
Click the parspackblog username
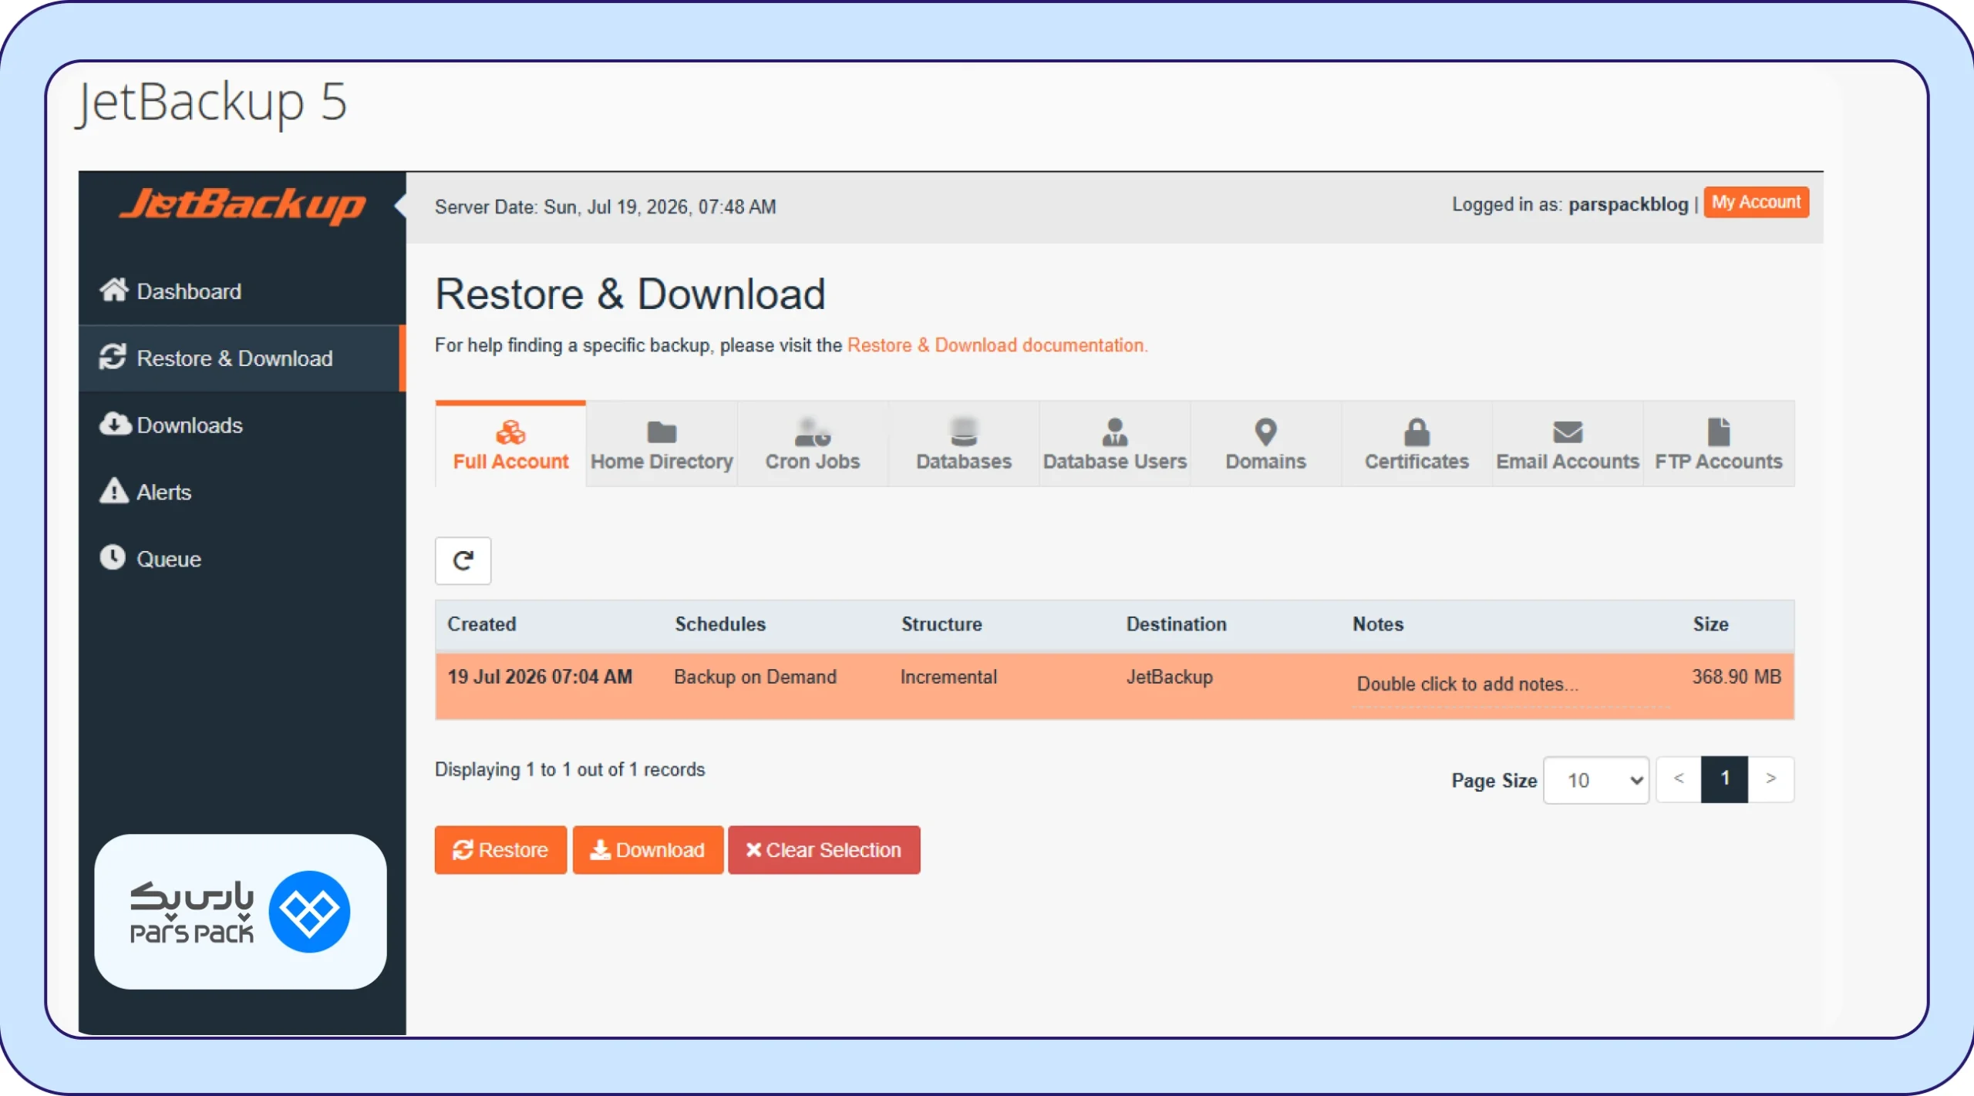pyautogui.click(x=1628, y=204)
